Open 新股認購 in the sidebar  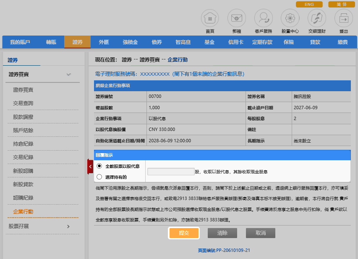23,171
